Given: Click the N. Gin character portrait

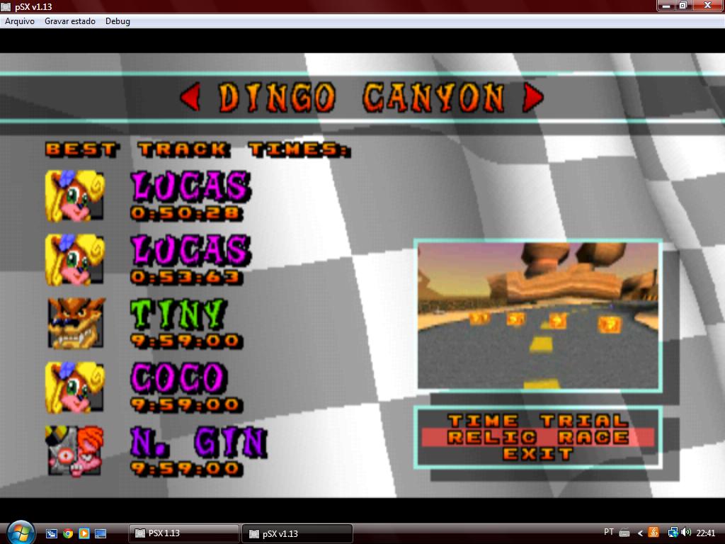Looking at the screenshot, I should coord(76,450).
